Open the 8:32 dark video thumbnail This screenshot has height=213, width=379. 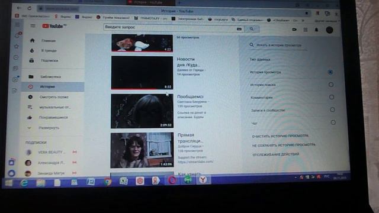[142, 73]
